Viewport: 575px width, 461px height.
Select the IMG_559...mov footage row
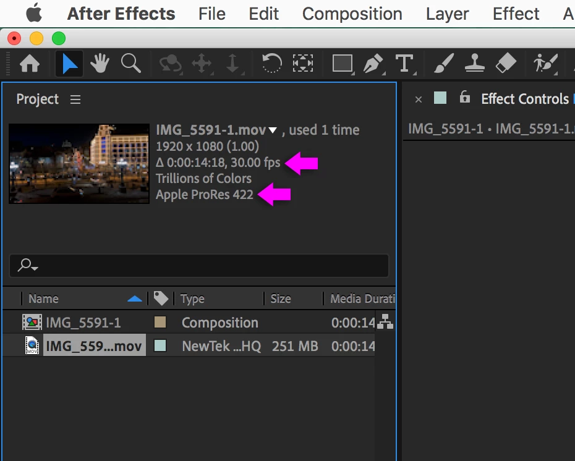189,345
